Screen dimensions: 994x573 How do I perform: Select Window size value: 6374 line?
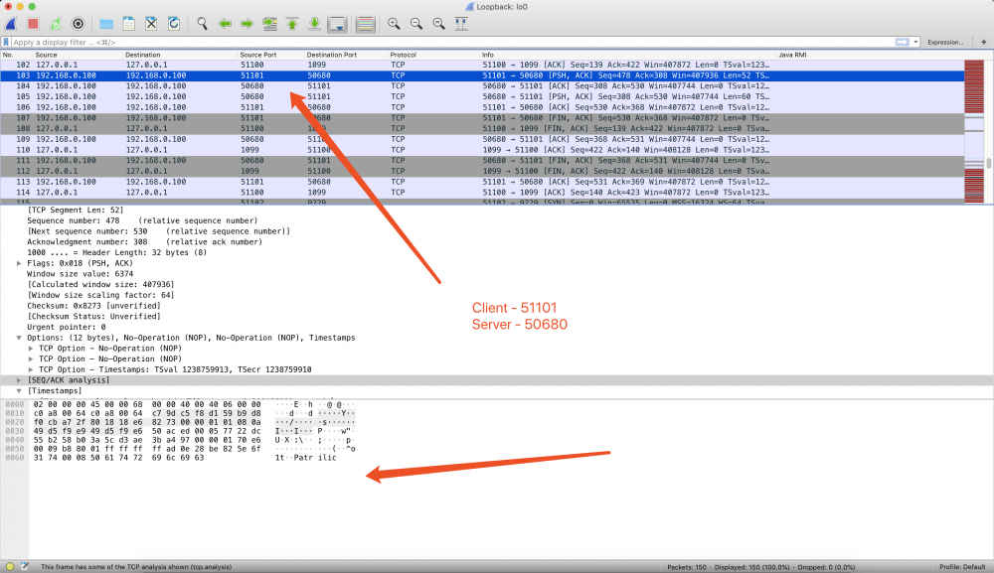(x=80, y=274)
